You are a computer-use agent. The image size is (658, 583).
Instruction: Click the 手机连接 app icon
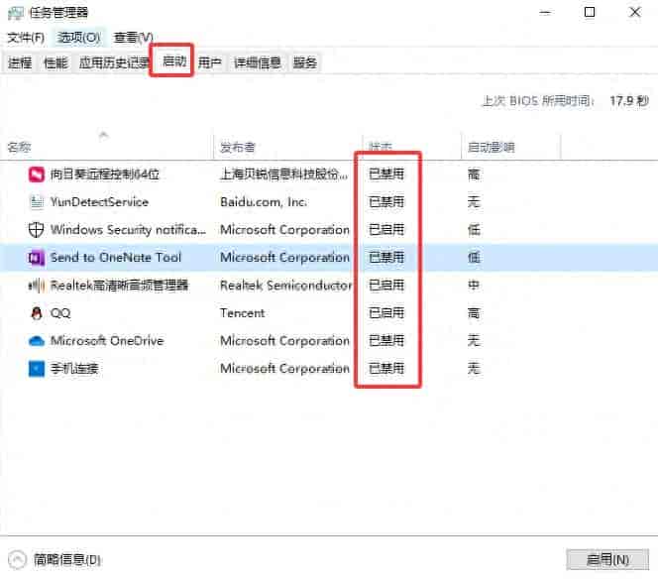(36, 369)
